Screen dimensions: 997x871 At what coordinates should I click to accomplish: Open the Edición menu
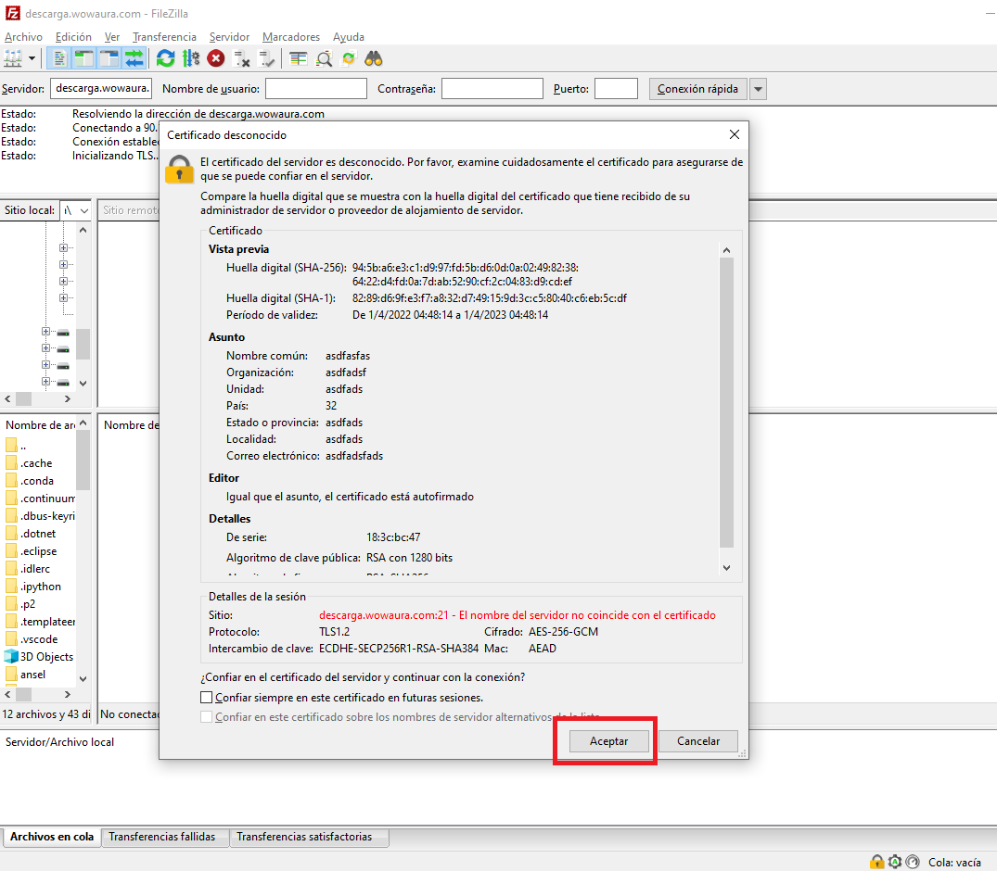[x=73, y=37]
